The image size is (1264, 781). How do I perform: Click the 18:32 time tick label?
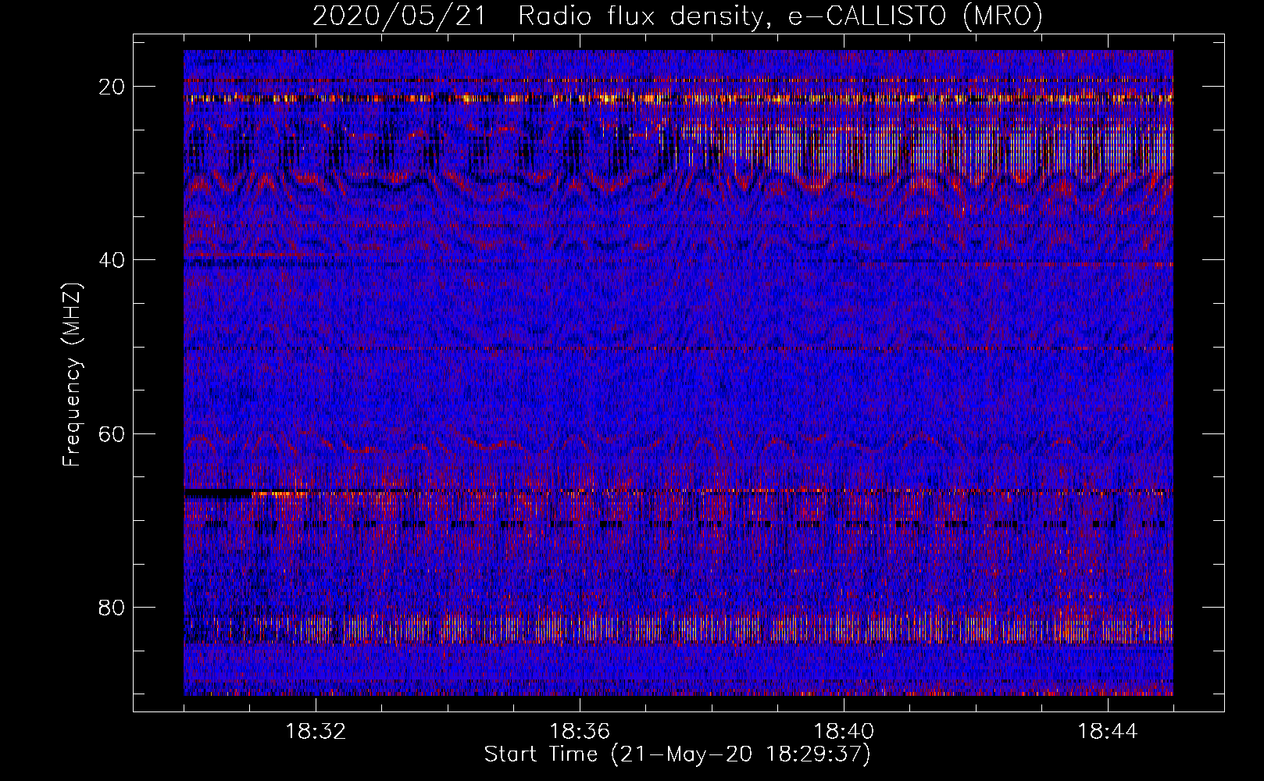tap(316, 732)
